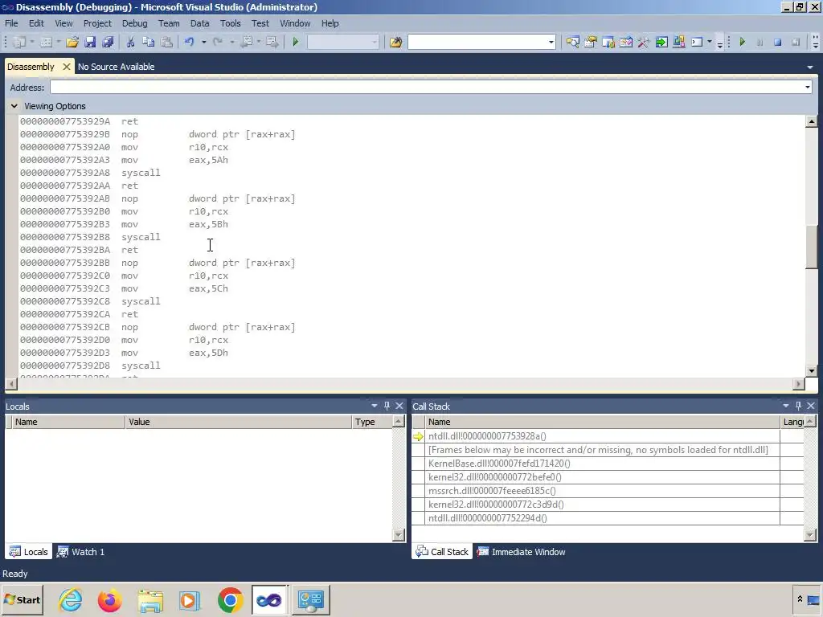
Task: Click the New Project toolbar icon
Action: 19,42
